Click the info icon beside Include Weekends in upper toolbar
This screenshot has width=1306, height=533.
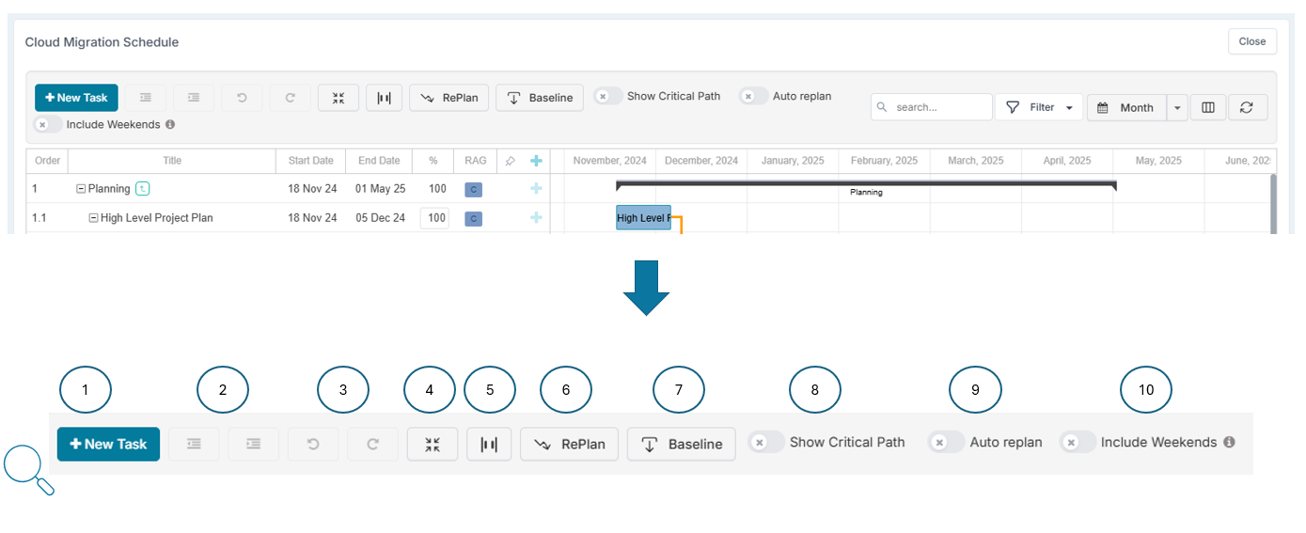pos(170,124)
